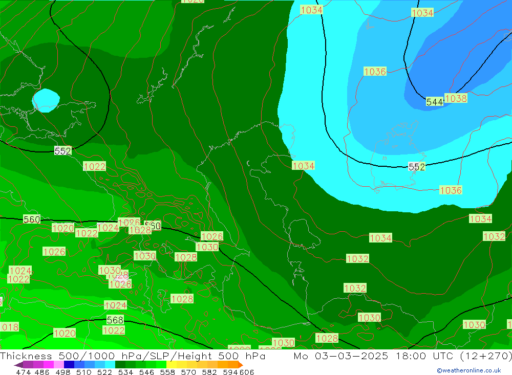Click the '552' label over the cyan area
The width and height of the screenshot is (512, 375).
tap(417, 167)
